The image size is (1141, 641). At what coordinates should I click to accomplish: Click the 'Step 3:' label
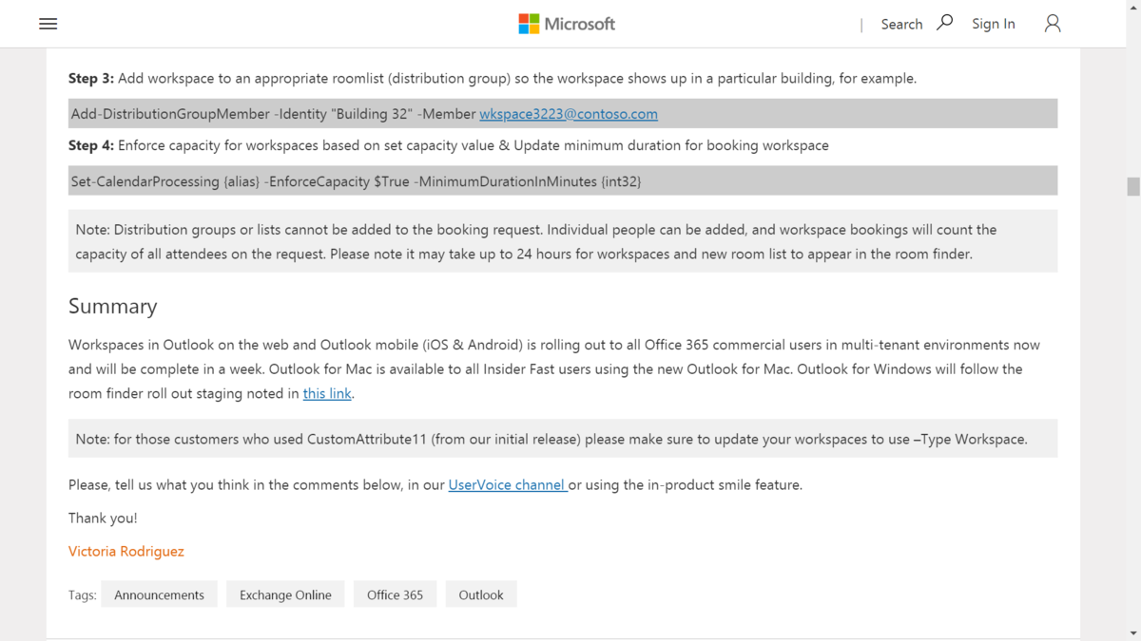pos(91,78)
